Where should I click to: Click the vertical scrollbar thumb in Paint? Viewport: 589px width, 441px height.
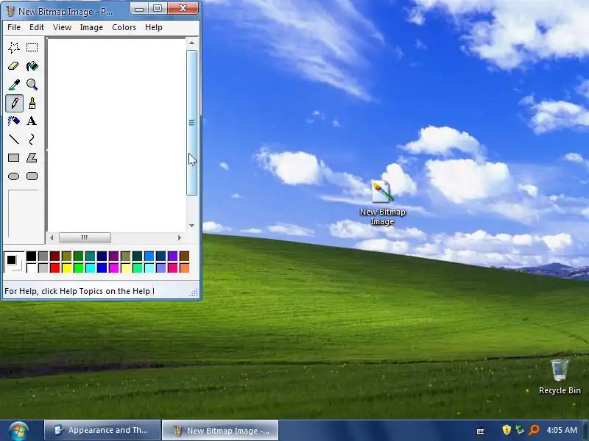click(x=192, y=123)
